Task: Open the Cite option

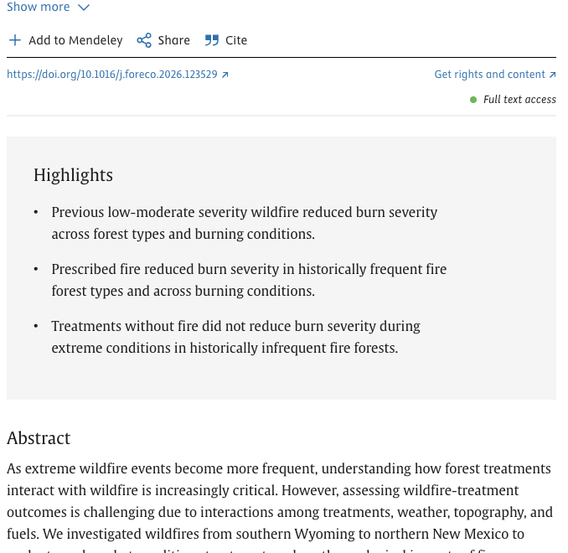Action: (x=236, y=40)
